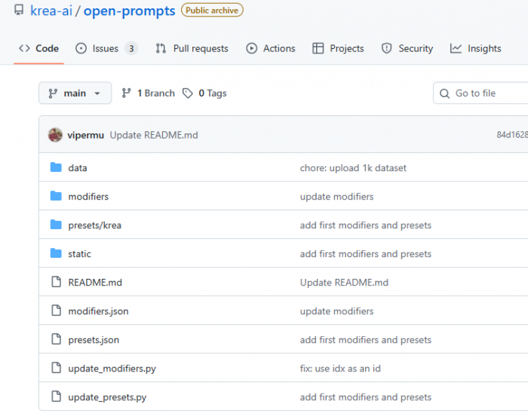The height and width of the screenshot is (413, 528).
Task: Switch to the Code tab
Action: [x=38, y=48]
